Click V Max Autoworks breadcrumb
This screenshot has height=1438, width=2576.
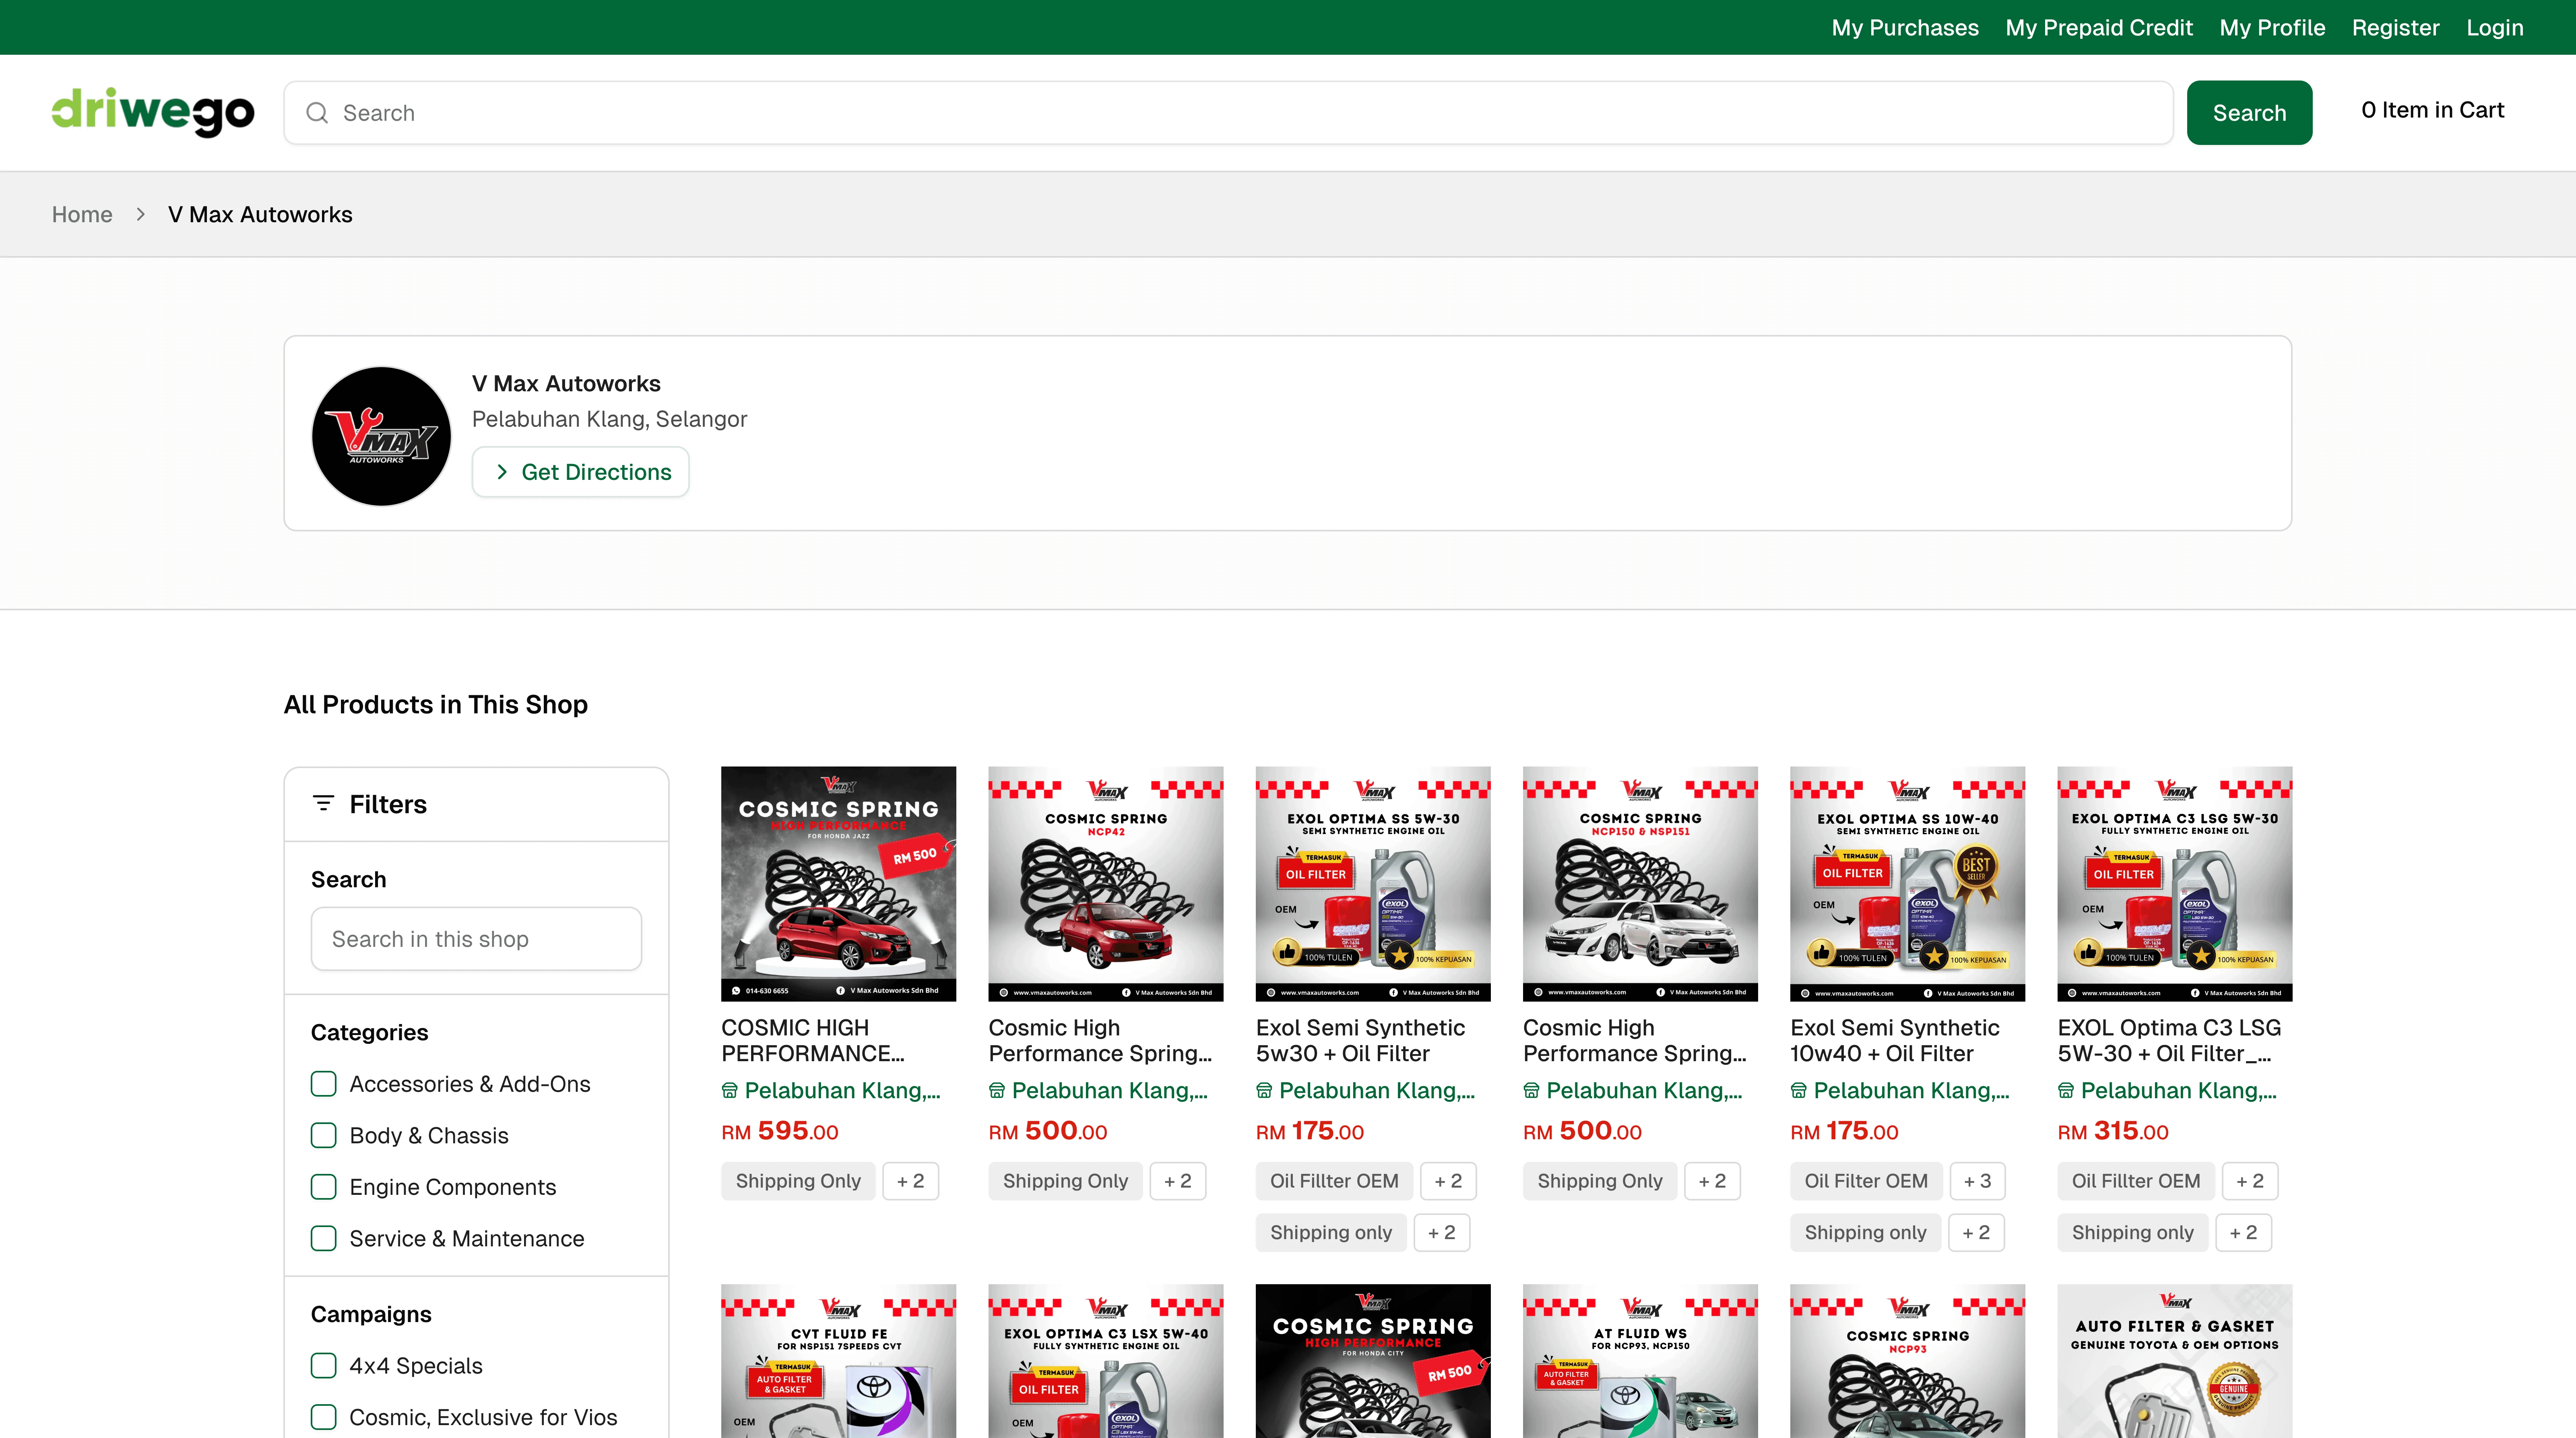click(x=260, y=214)
